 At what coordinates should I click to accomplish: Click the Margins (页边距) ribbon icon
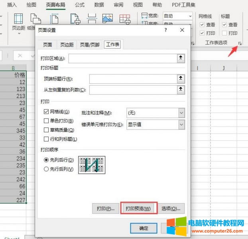18,20
